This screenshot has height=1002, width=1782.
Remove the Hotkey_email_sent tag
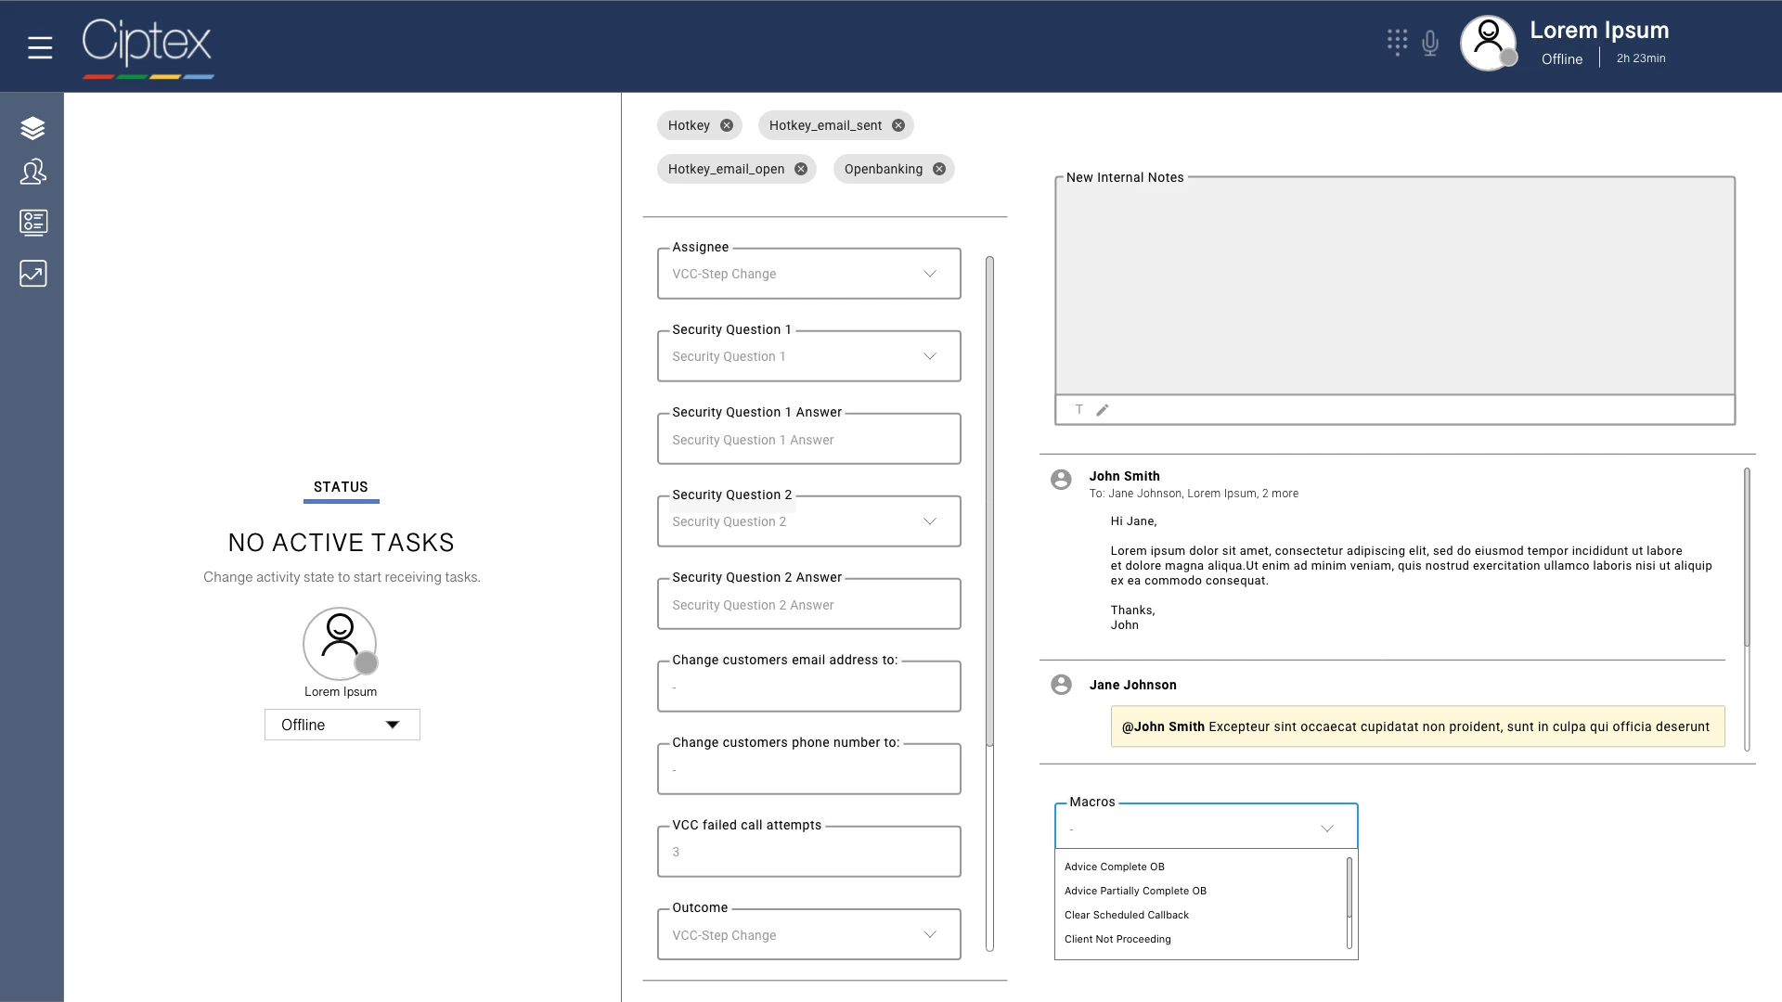(x=898, y=125)
